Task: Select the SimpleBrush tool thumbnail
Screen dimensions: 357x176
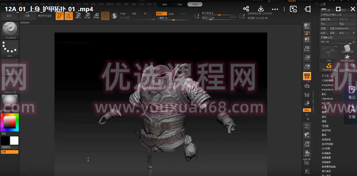Action: pyautogui.click(x=329, y=67)
